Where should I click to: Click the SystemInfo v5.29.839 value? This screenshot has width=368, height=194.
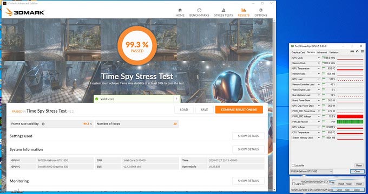(214, 167)
